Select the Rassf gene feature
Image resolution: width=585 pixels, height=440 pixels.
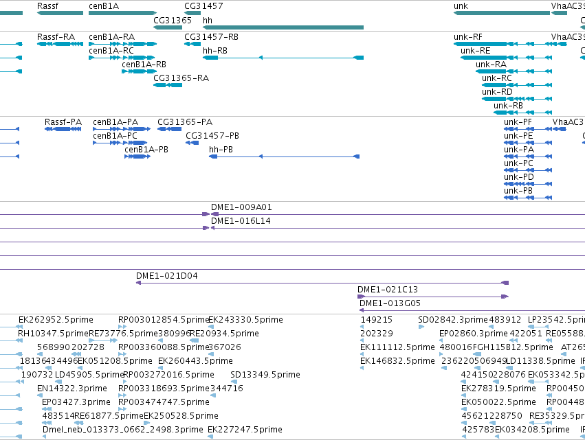point(60,13)
